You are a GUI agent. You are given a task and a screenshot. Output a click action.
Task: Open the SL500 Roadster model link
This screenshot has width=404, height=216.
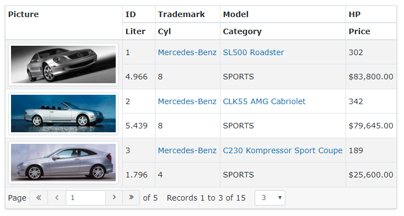click(x=254, y=52)
